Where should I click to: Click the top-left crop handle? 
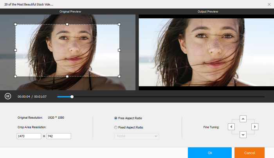click(15, 25)
